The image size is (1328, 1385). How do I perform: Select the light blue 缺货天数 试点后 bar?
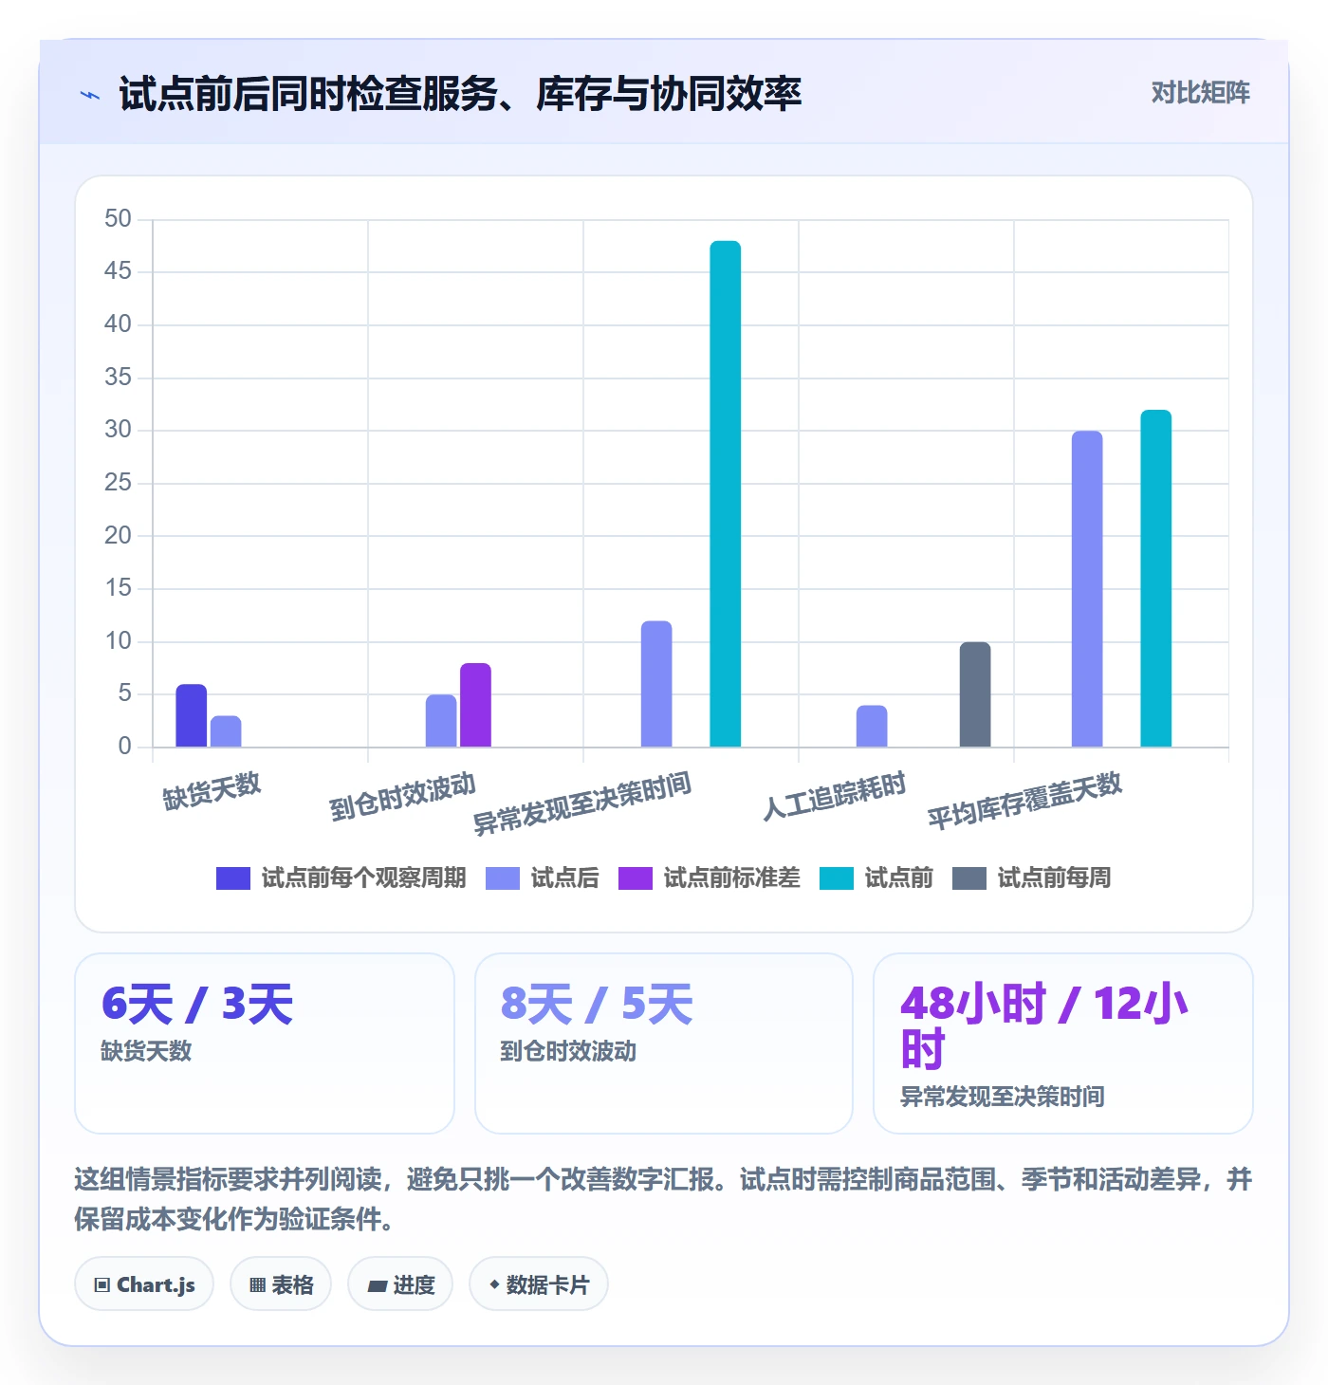tap(226, 731)
